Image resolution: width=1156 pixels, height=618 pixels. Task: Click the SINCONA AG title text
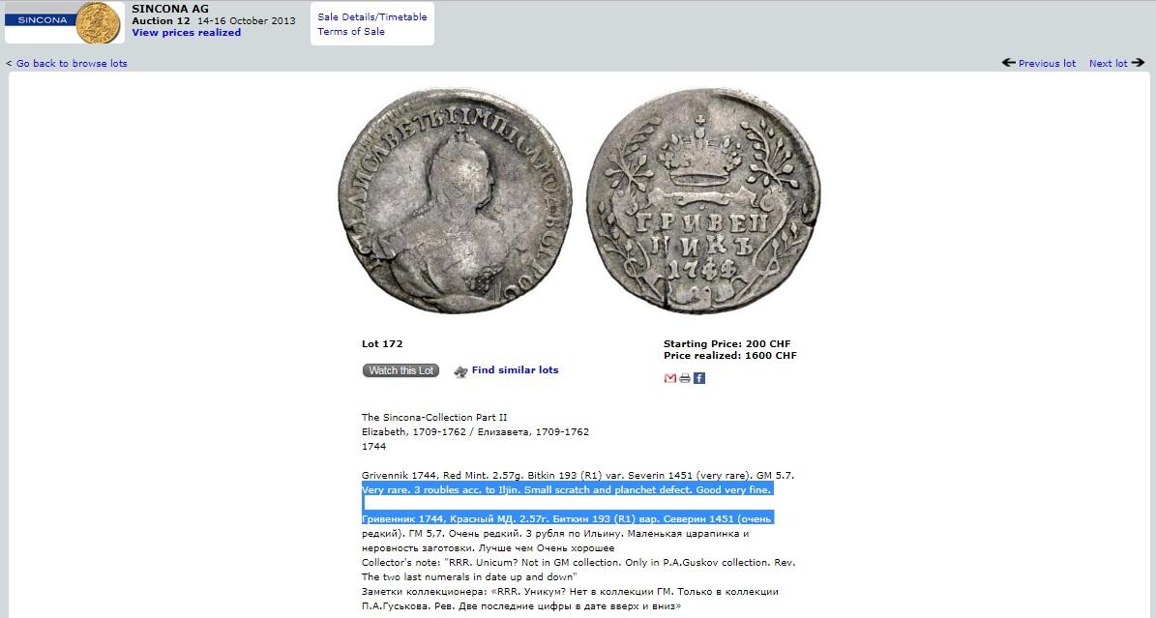click(x=170, y=9)
